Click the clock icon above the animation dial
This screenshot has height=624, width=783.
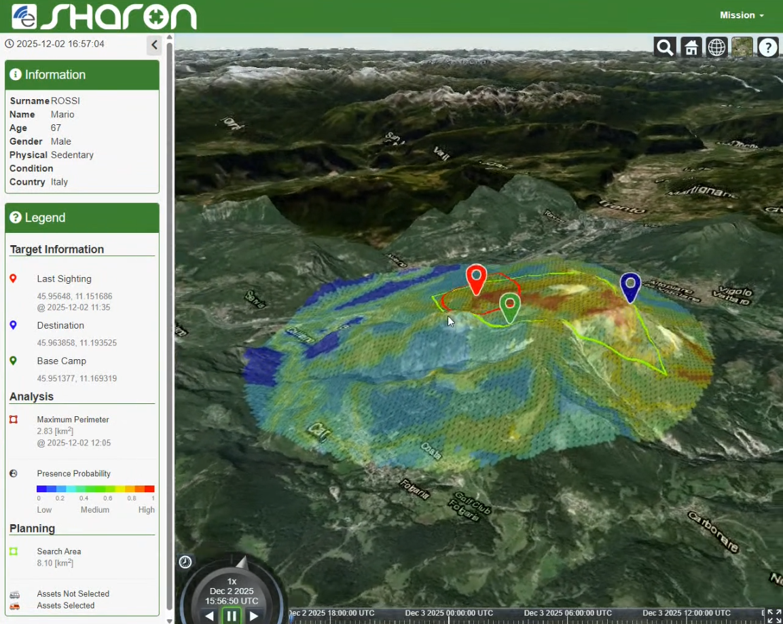pos(185,562)
